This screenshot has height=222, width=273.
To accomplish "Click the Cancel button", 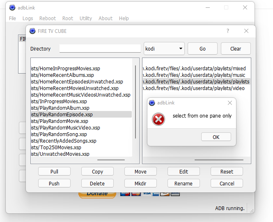I will (x=227, y=183).
